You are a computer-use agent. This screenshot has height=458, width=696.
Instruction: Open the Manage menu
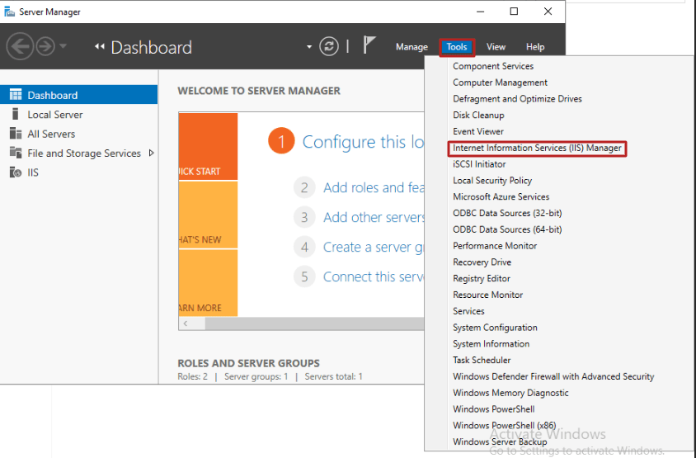pyautogui.click(x=411, y=47)
